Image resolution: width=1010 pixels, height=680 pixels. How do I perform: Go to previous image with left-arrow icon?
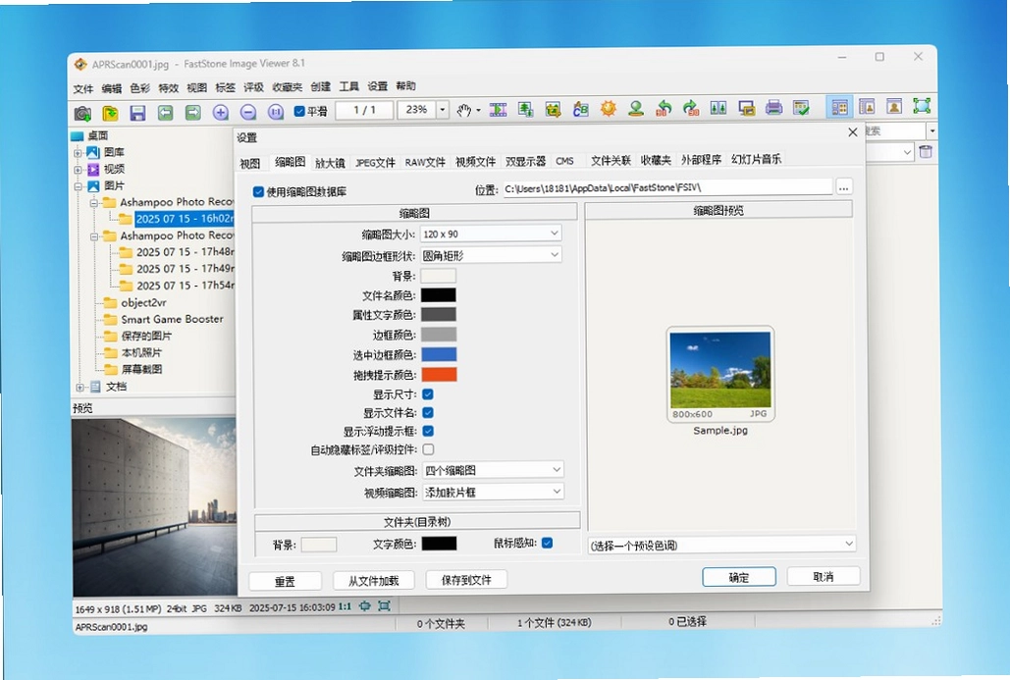point(166,113)
